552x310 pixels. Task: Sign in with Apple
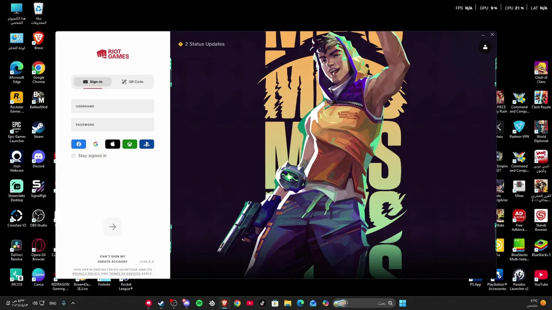(x=113, y=144)
